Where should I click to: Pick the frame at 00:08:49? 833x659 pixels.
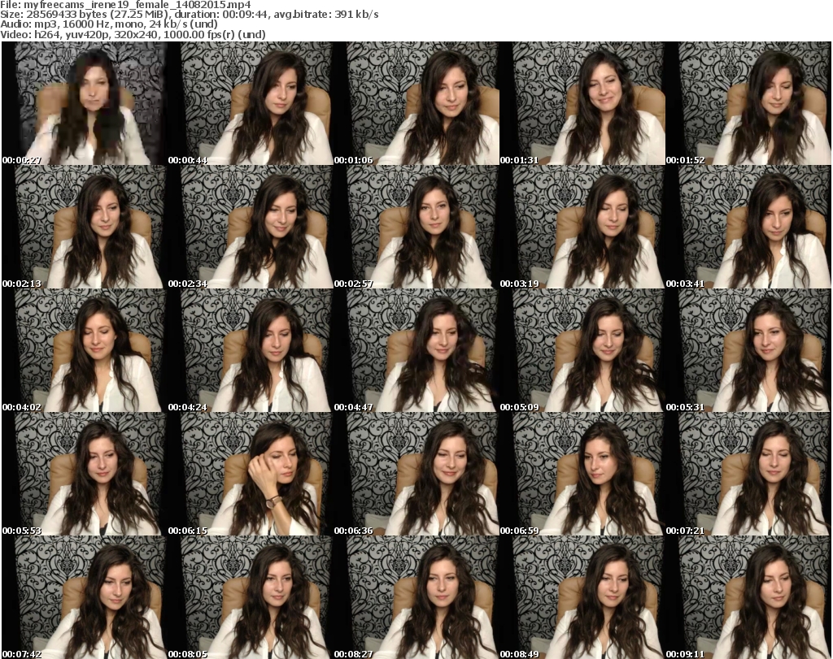pos(582,597)
